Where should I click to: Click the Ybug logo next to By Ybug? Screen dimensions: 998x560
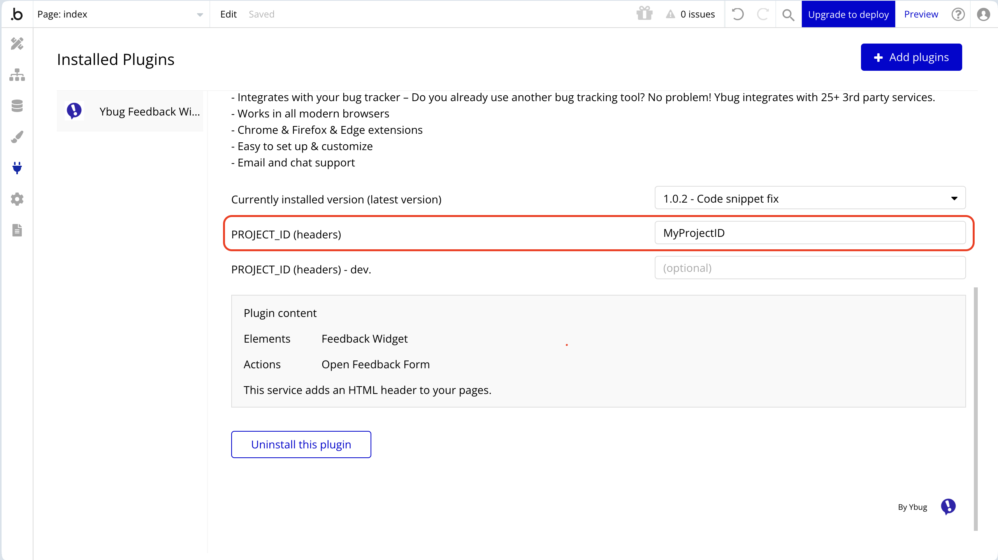click(948, 506)
